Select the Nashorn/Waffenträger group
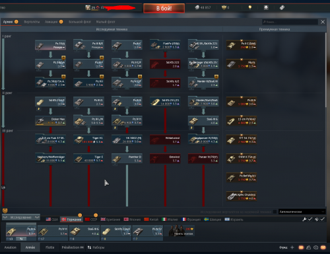The height and width of the screenshot is (254, 330). click(50, 159)
